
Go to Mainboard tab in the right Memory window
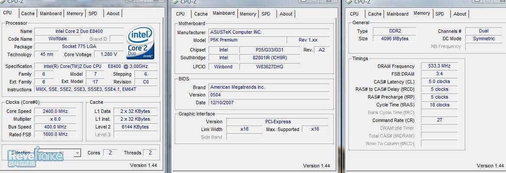(x=398, y=14)
